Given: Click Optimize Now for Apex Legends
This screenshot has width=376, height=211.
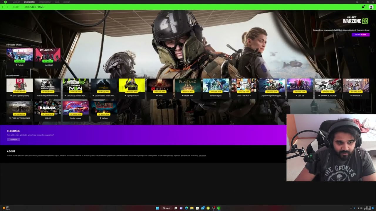Looking at the screenshot, I should [19, 92].
